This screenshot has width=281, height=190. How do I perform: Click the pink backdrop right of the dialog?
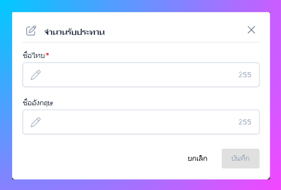tap(275, 96)
